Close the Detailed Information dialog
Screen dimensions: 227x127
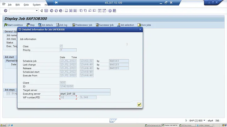140,29
